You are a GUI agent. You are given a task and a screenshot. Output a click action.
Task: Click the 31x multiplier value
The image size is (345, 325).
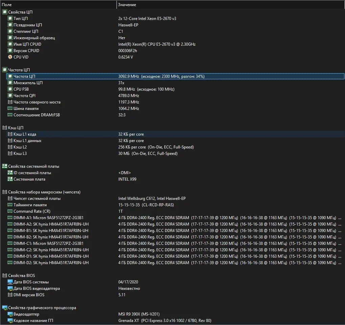[121, 83]
